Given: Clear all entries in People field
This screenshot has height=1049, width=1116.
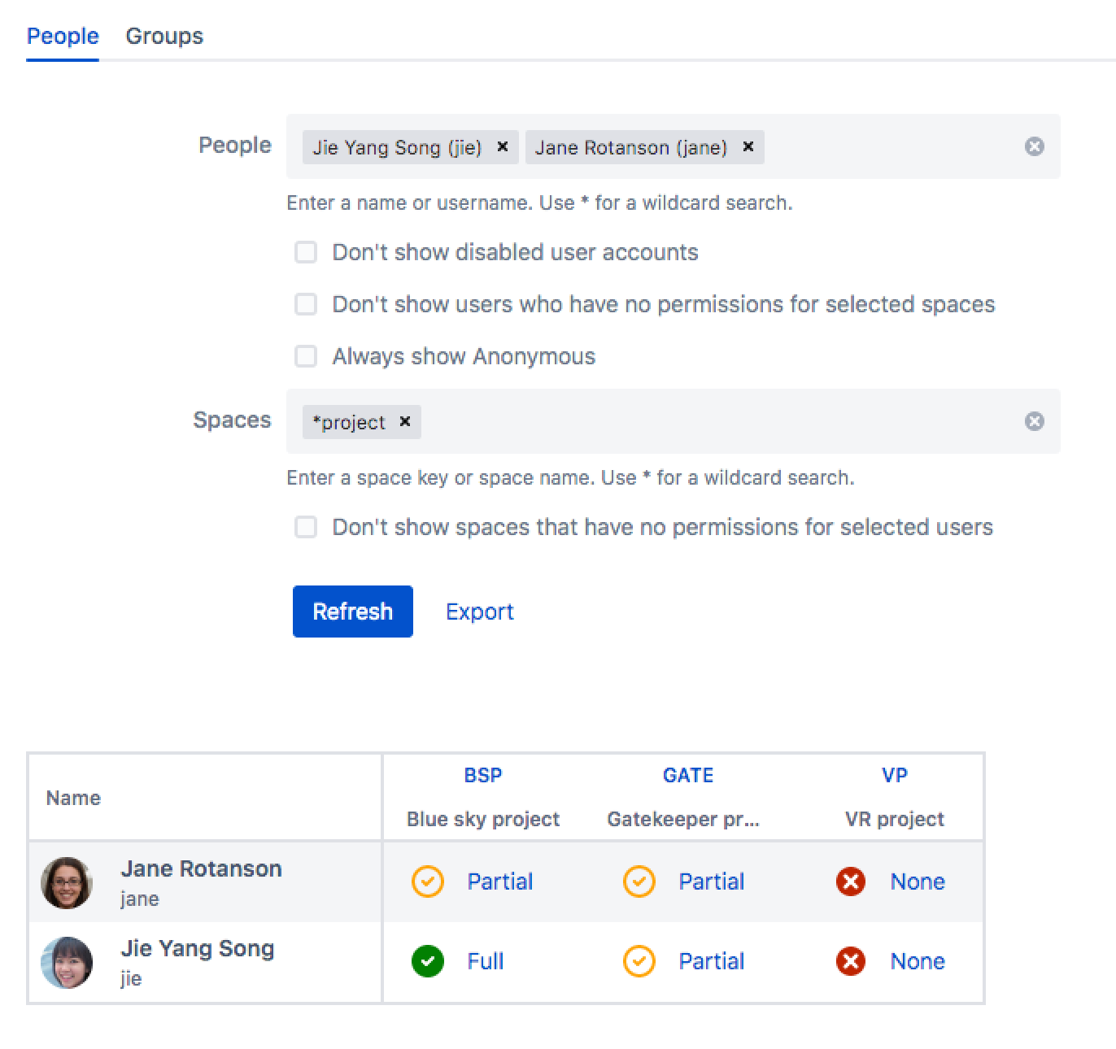Looking at the screenshot, I should [1034, 146].
